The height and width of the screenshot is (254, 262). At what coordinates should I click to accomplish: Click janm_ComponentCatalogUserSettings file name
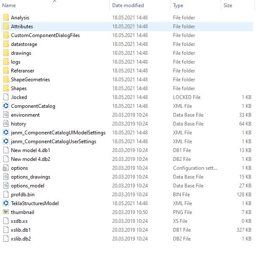[x=54, y=142]
